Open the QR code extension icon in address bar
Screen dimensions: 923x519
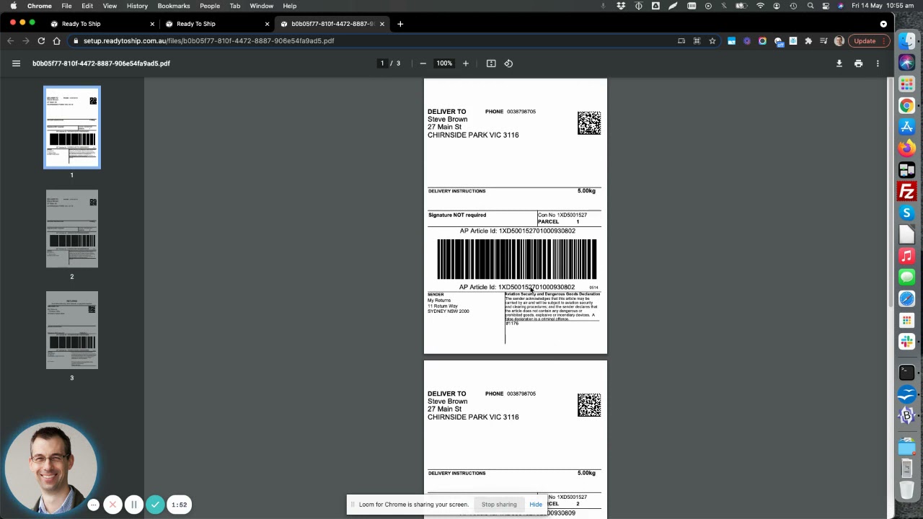(x=697, y=41)
